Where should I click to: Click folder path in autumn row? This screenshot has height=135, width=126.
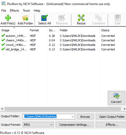point(78,36)
